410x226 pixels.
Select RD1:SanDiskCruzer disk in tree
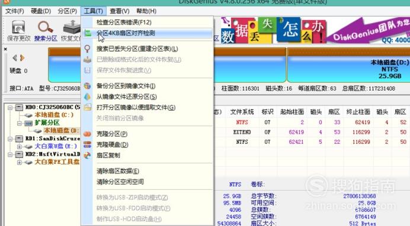click(x=53, y=138)
